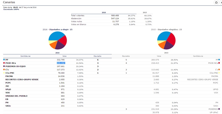Click the purple PODEMOS square in 2015 column
This screenshot has height=114, width=222.
coord(219,109)
